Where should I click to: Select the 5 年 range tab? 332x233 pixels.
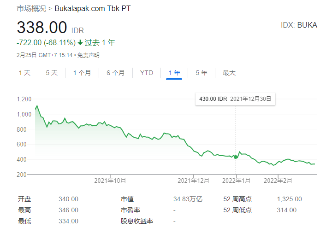[202, 73]
